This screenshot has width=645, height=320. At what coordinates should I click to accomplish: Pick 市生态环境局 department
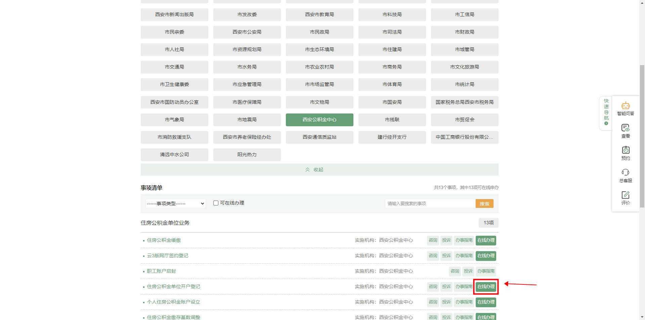[x=319, y=49]
